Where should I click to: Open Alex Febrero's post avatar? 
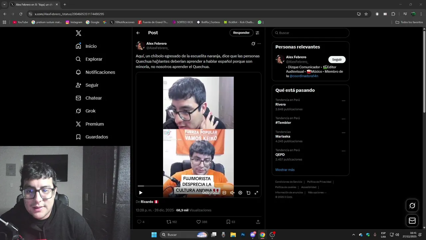140,46
